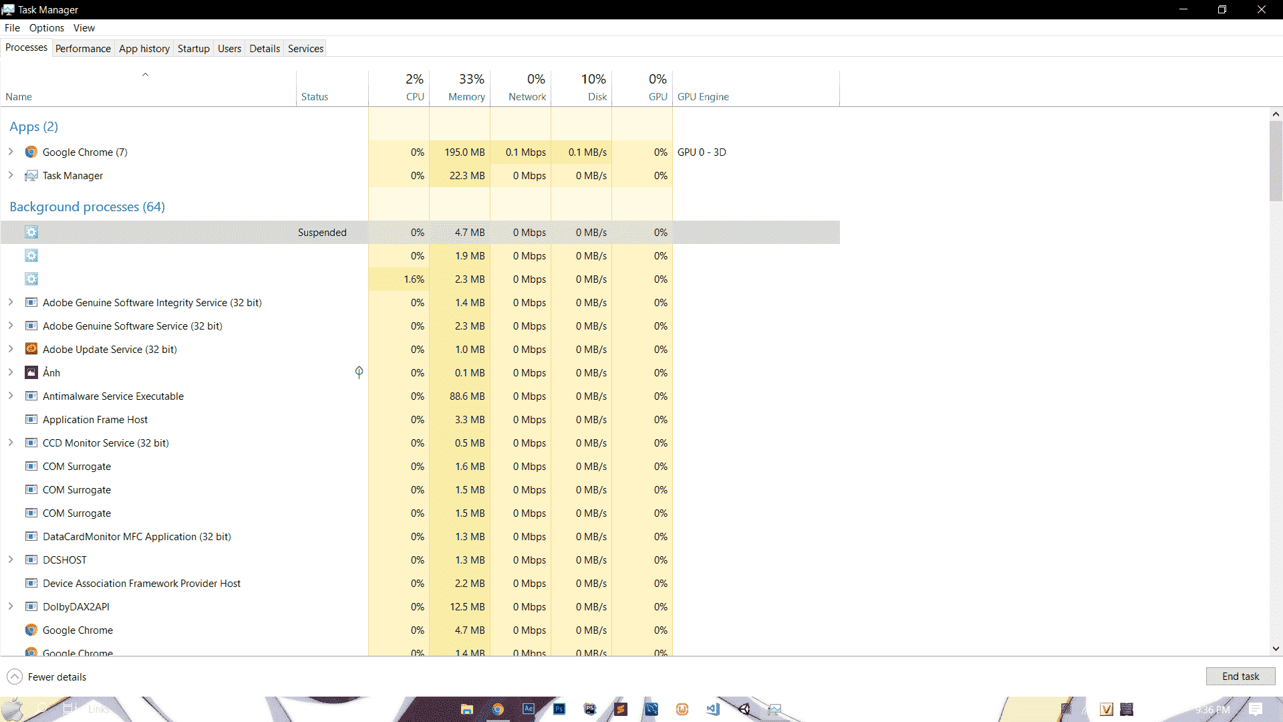
Task: Sort processes by GPU column header
Action: pos(642,88)
